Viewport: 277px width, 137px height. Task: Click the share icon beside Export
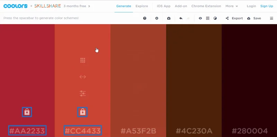[227, 18]
